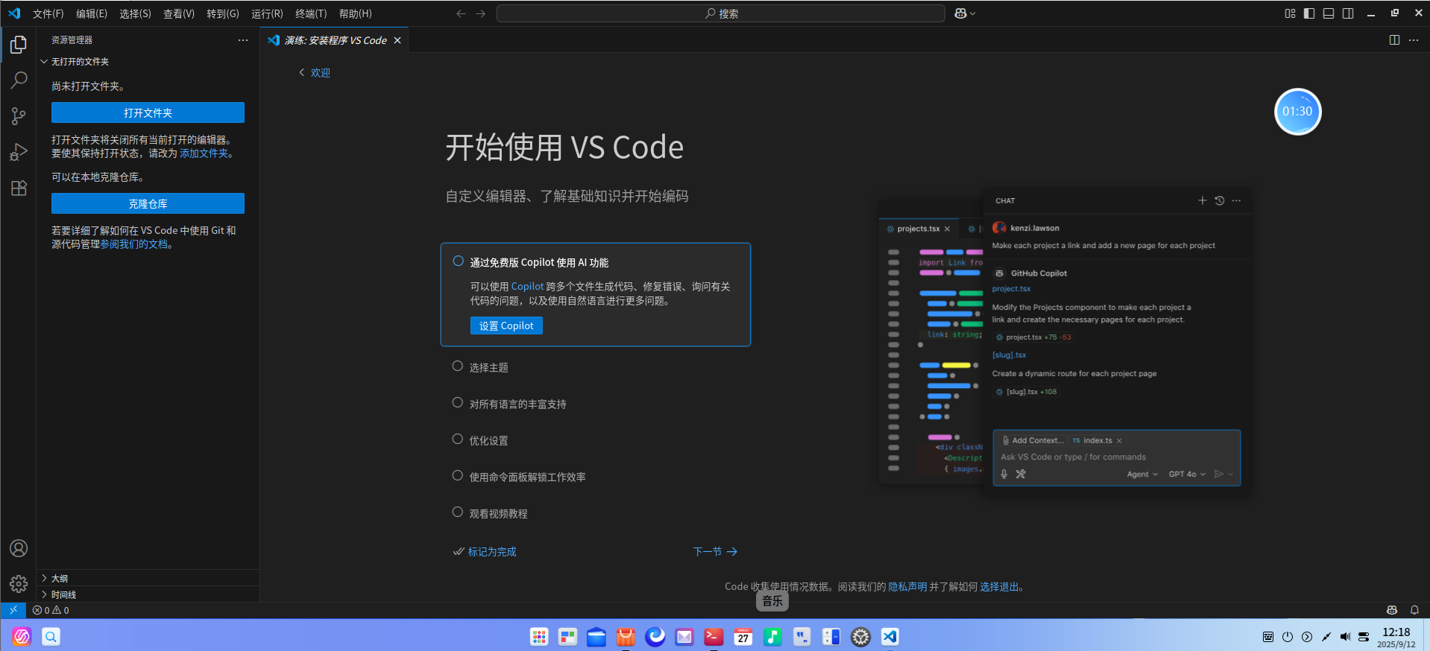Open the 选择退出 link
1430x651 pixels.
pos(999,587)
